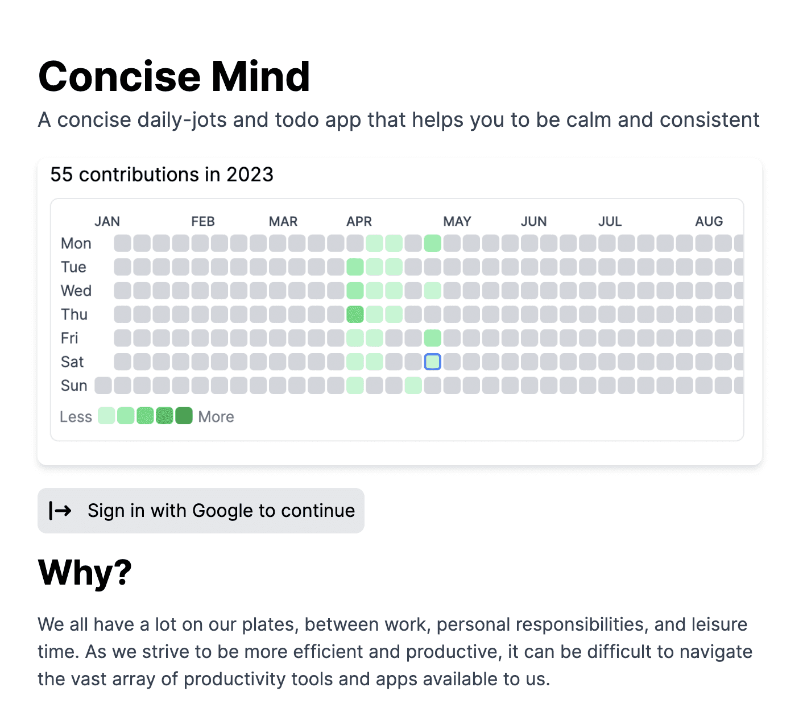
Task: Select the darkest green legend swatch
Action: point(184,416)
